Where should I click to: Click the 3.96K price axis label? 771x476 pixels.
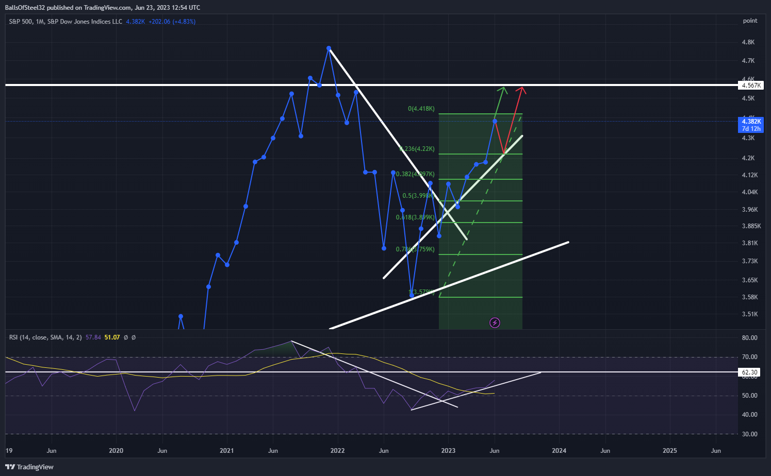pyautogui.click(x=750, y=210)
